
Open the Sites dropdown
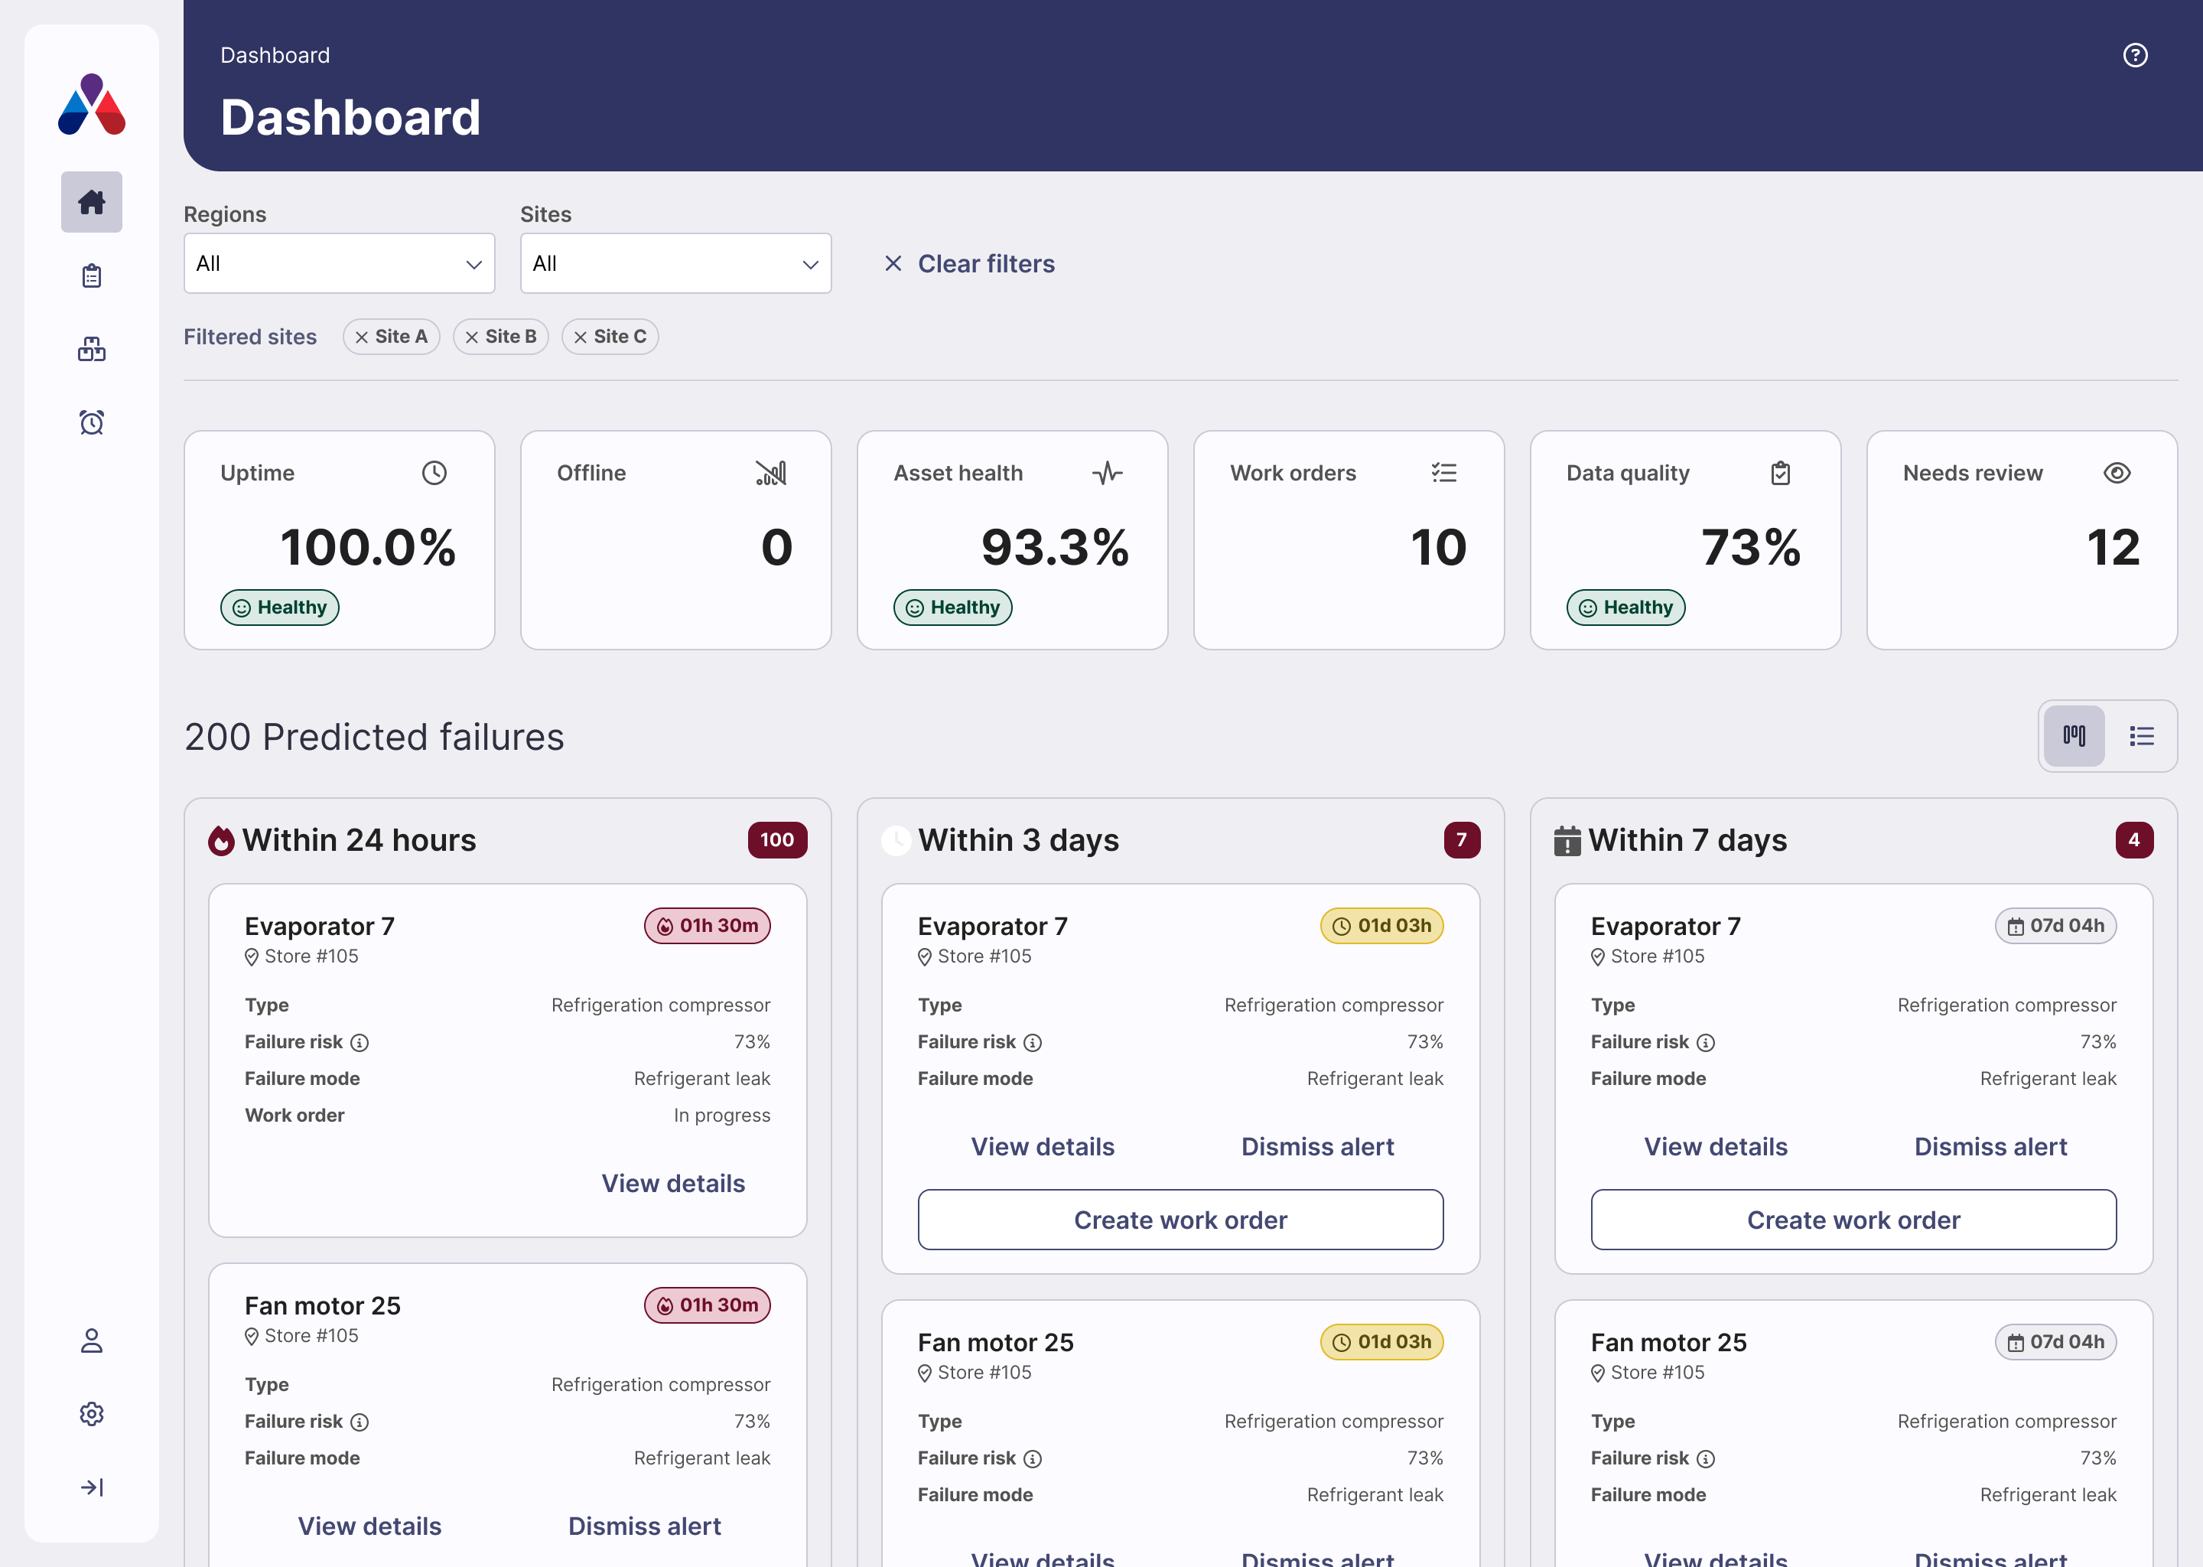click(x=676, y=263)
